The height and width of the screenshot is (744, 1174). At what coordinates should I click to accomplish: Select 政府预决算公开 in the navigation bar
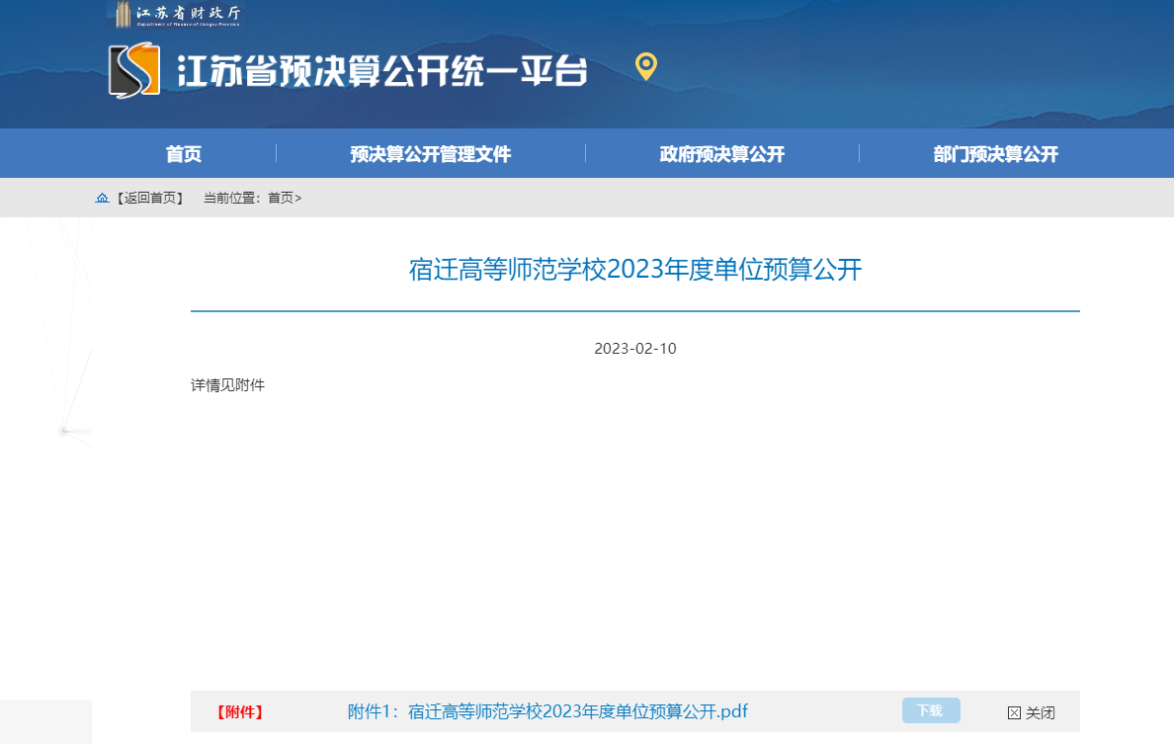pyautogui.click(x=721, y=154)
